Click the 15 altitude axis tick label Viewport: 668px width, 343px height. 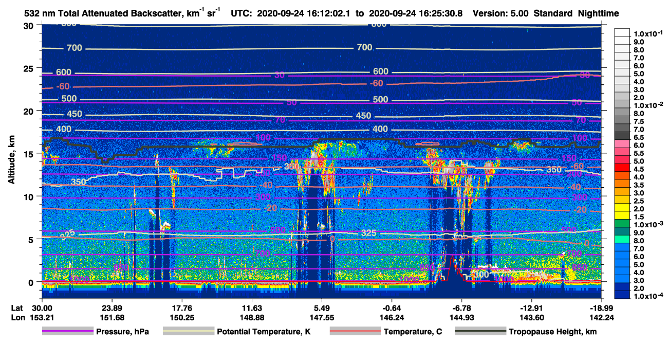tap(30, 154)
